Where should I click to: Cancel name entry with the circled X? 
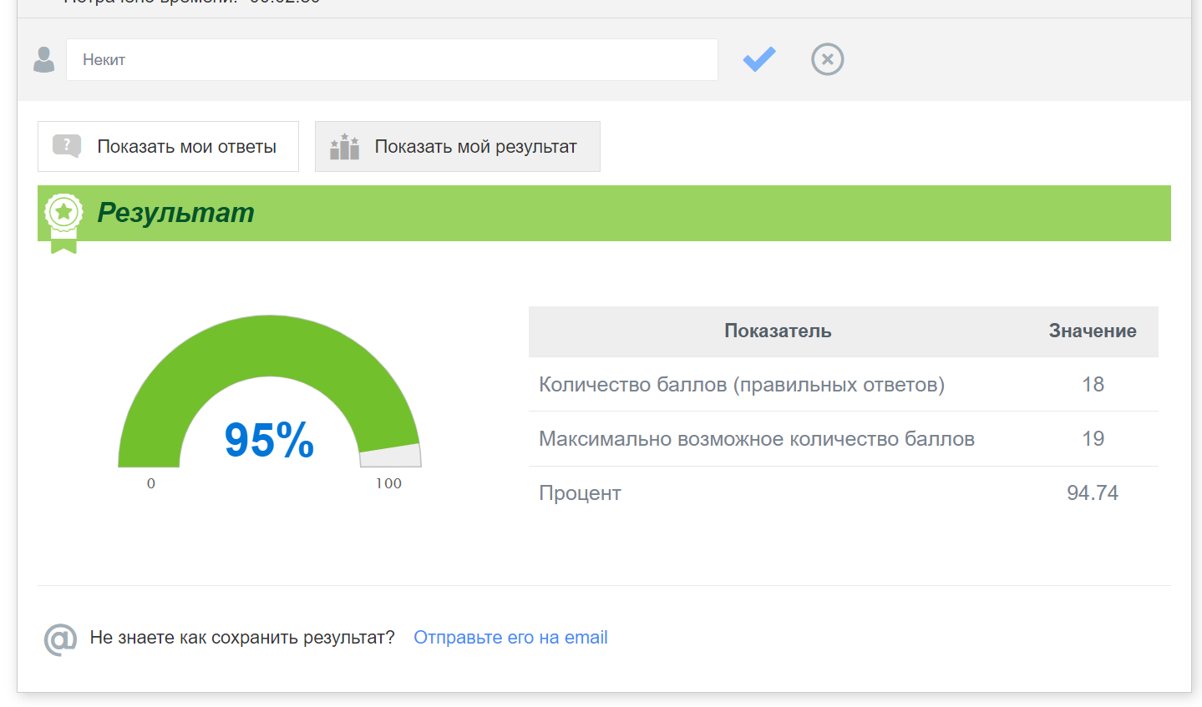(827, 59)
